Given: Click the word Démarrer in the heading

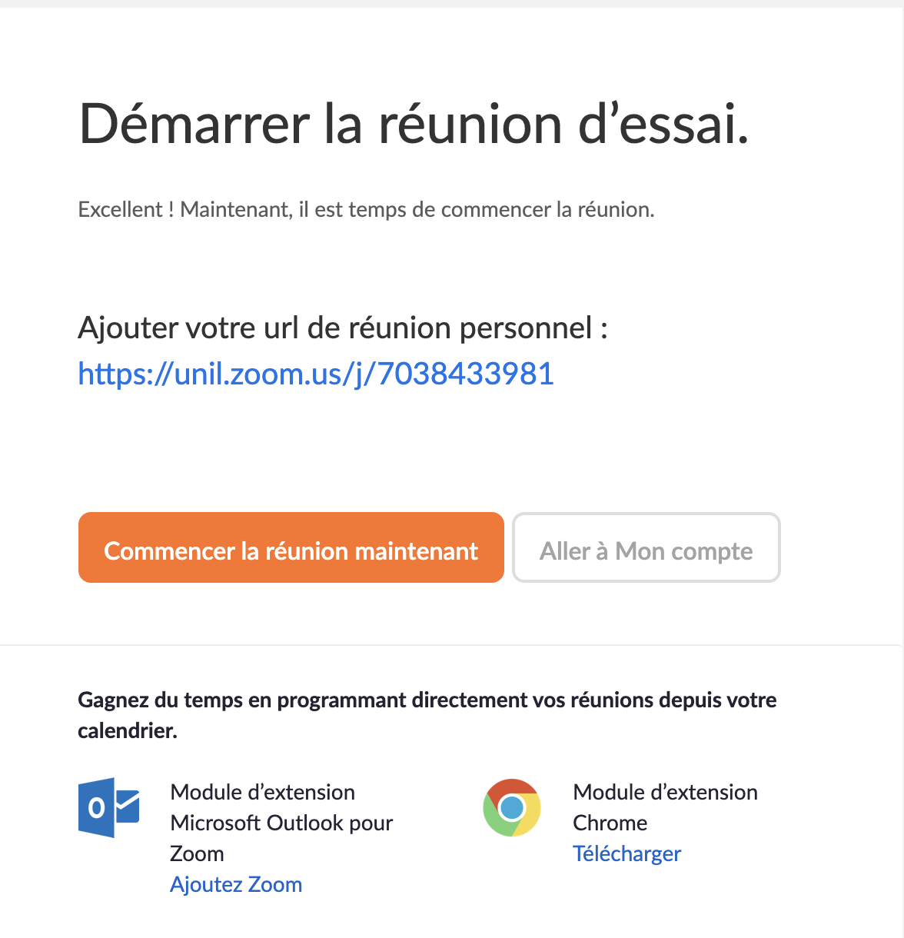Looking at the screenshot, I should [194, 125].
